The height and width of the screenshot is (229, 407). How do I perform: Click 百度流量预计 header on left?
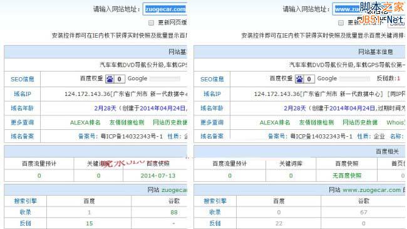point(39,164)
